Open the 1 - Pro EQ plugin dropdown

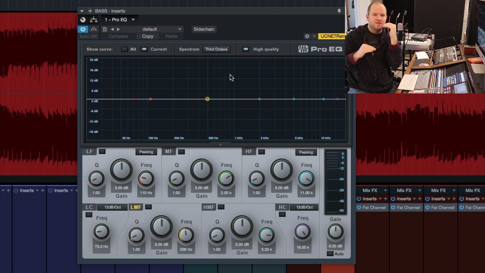(x=120, y=20)
